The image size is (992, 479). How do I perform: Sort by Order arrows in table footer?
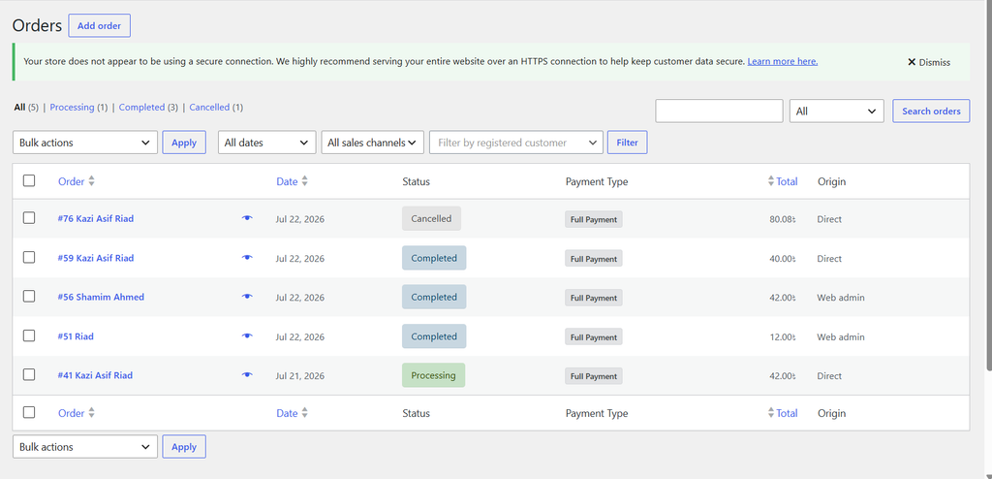coord(92,413)
